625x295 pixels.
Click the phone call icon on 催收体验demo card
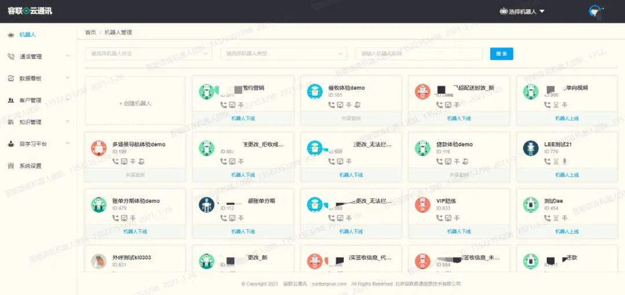tap(331, 105)
